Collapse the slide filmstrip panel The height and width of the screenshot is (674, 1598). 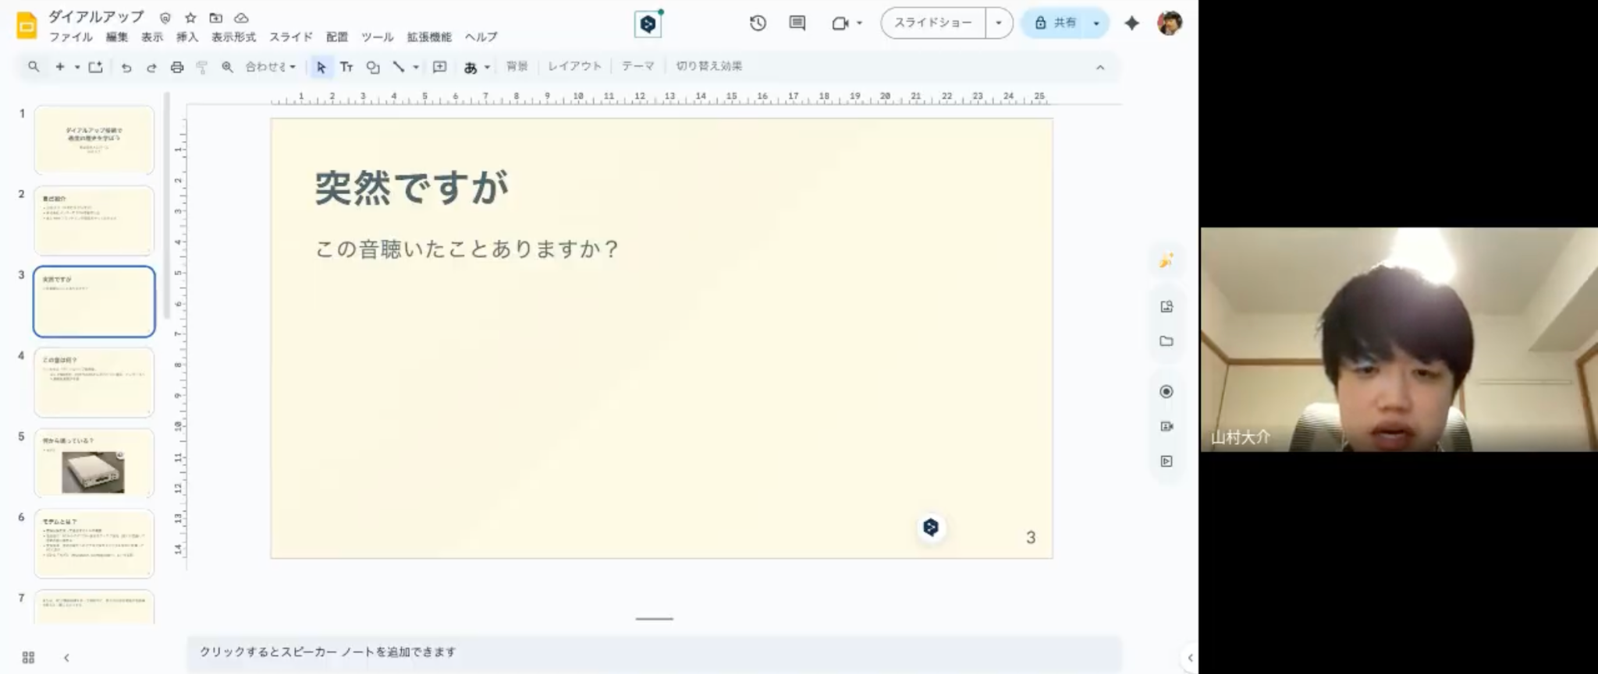pos(66,658)
